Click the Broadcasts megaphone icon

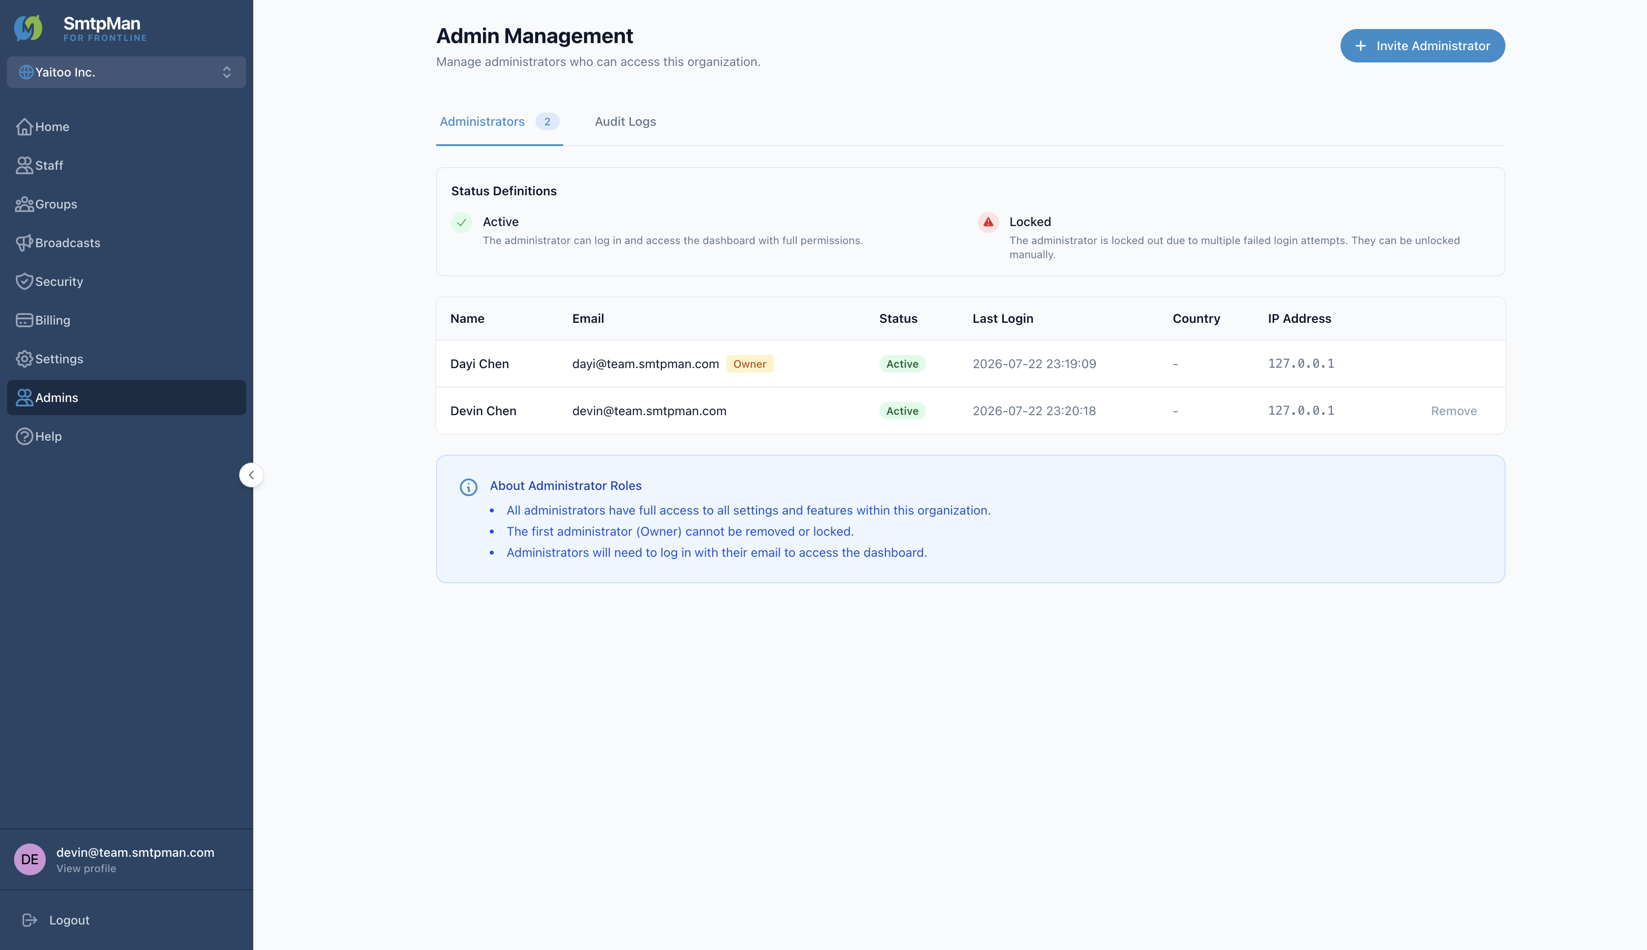pos(24,243)
